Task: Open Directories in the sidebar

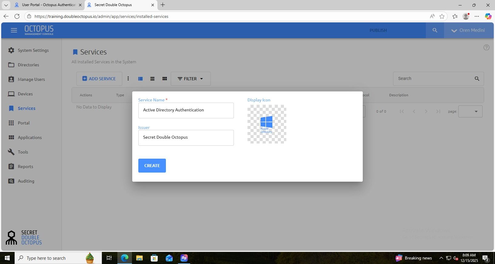Action: pos(28,65)
